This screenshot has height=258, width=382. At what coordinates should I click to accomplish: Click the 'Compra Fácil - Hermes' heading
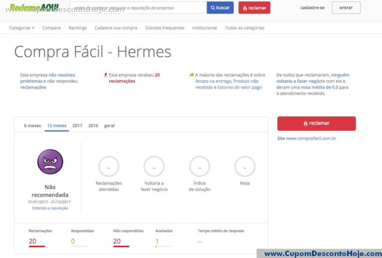93,52
